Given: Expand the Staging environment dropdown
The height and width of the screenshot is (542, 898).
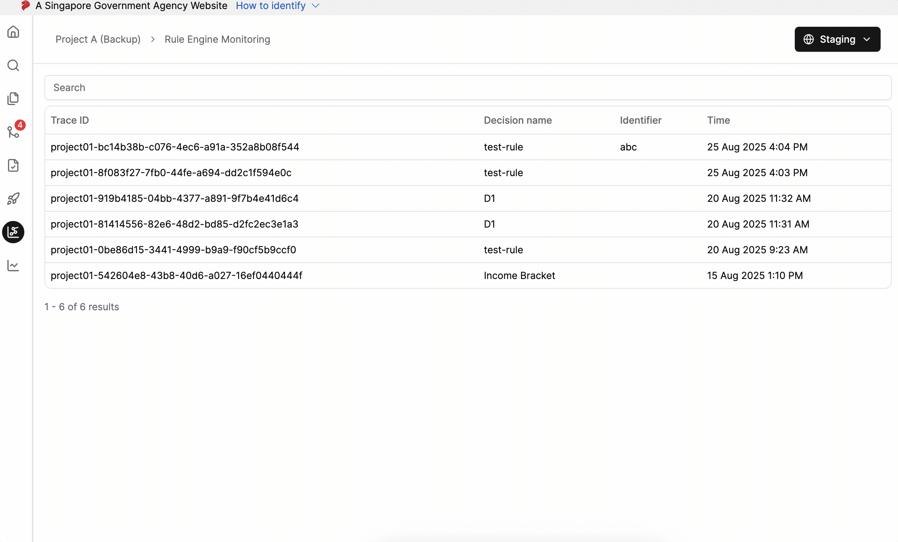Looking at the screenshot, I should pyautogui.click(x=837, y=39).
